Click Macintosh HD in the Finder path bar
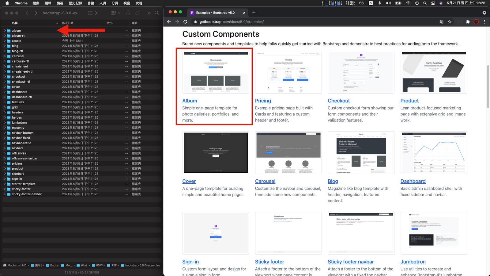This screenshot has width=490, height=276. coord(15,265)
